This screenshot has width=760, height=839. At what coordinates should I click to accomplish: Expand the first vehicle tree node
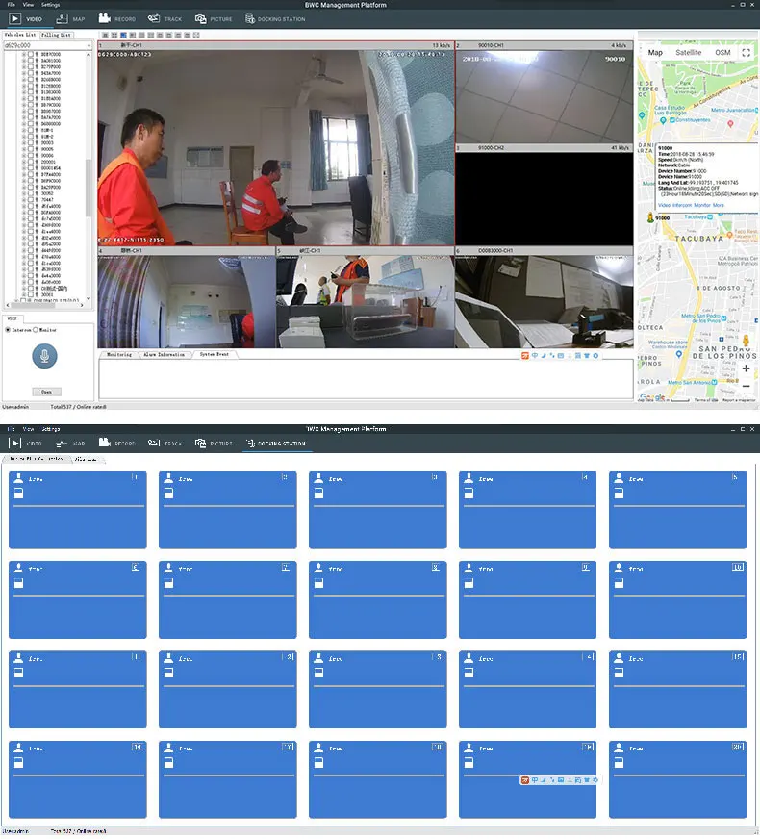click(23, 54)
